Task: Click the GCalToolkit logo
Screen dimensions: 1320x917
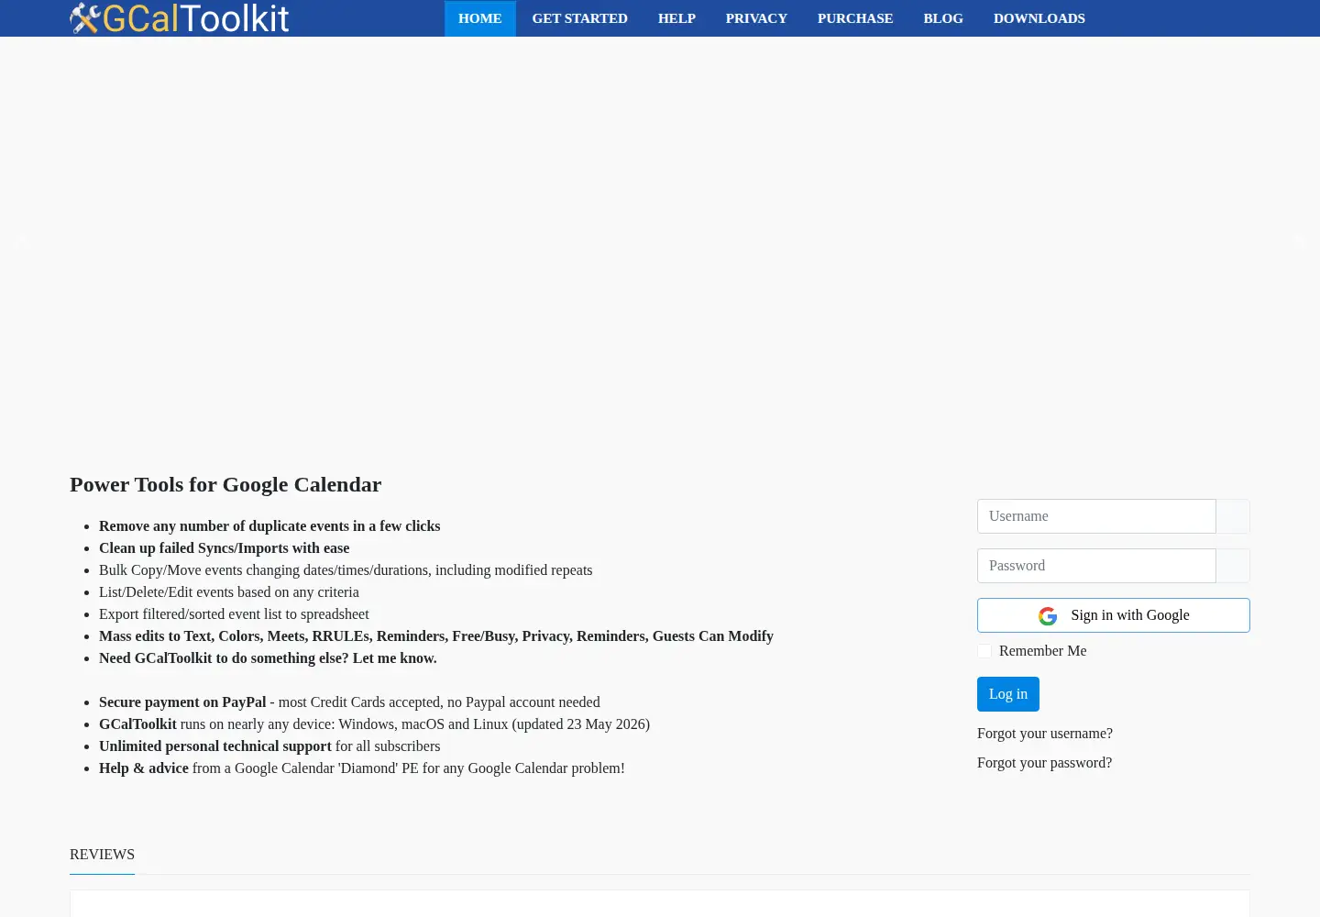Action: click(x=180, y=18)
